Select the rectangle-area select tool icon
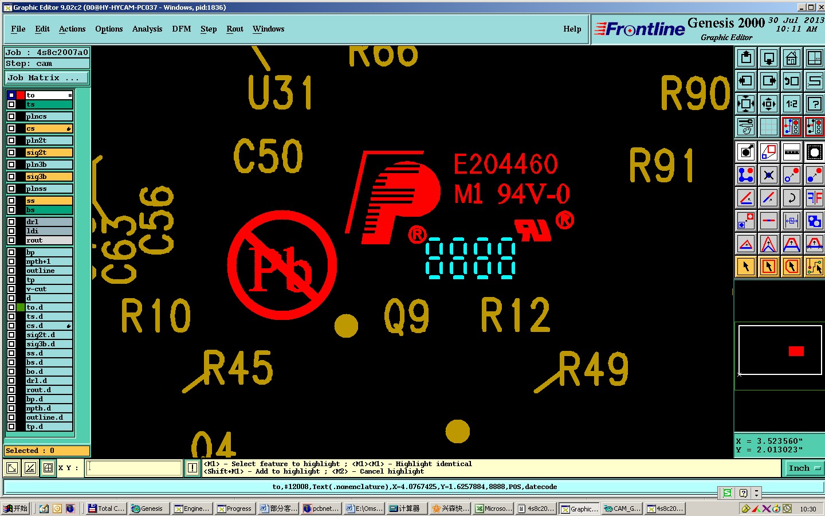Image resolution: width=825 pixels, height=516 pixels. coord(769,267)
